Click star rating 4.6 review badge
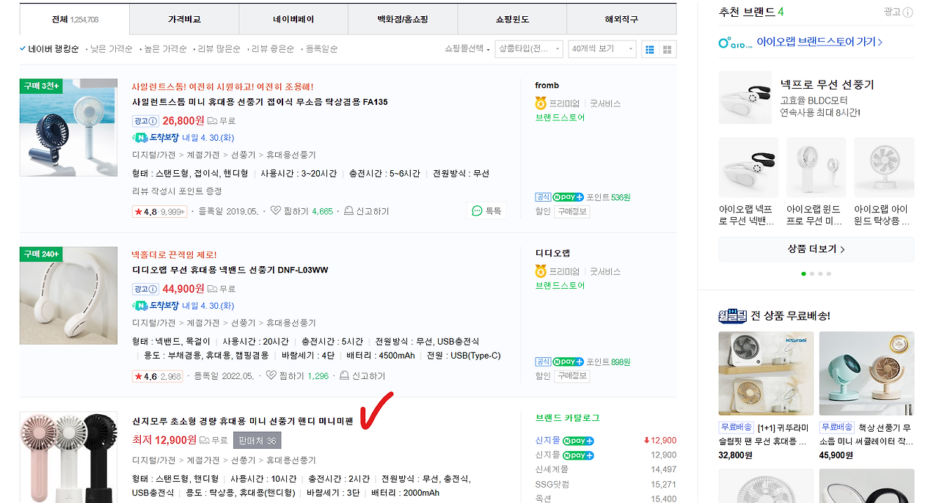Screen dimensions: 939x503 coord(157,376)
